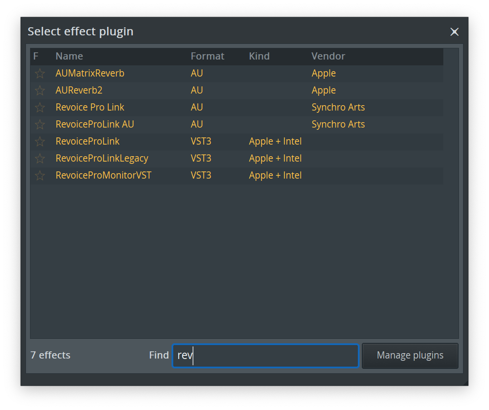Click in the Find search field
Image resolution: width=489 pixels, height=410 pixels.
pyautogui.click(x=265, y=355)
